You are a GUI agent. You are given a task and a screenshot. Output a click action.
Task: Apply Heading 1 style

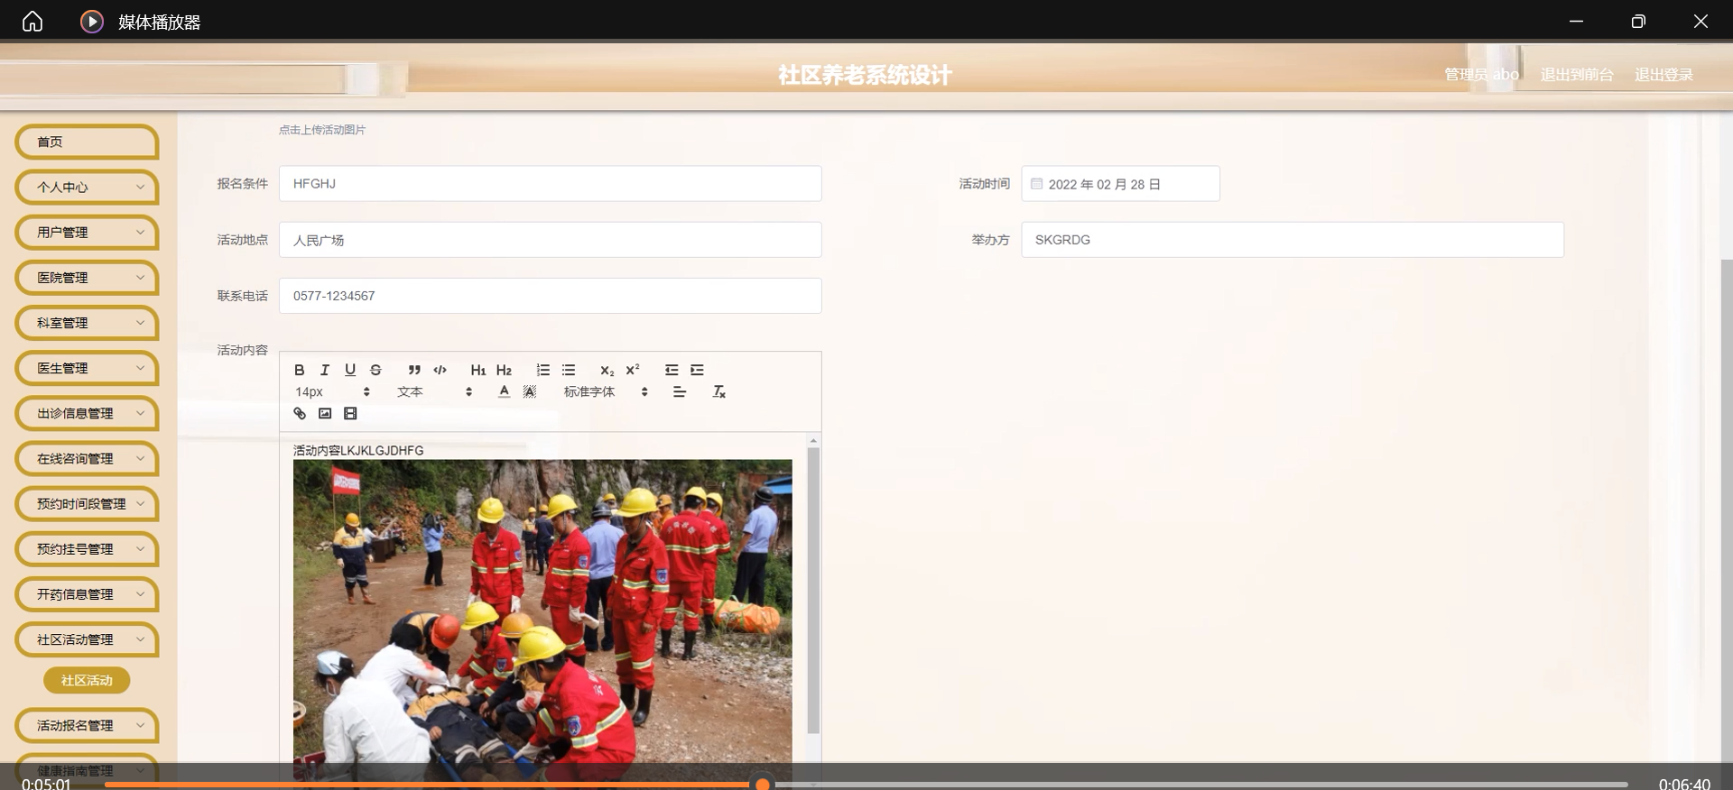478,370
